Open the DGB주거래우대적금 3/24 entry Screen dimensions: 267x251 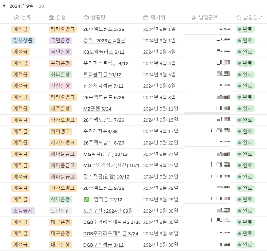pos(111,234)
